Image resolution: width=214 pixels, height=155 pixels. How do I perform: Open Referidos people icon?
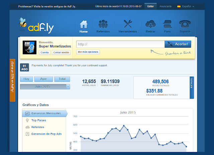pyautogui.click(x=103, y=24)
